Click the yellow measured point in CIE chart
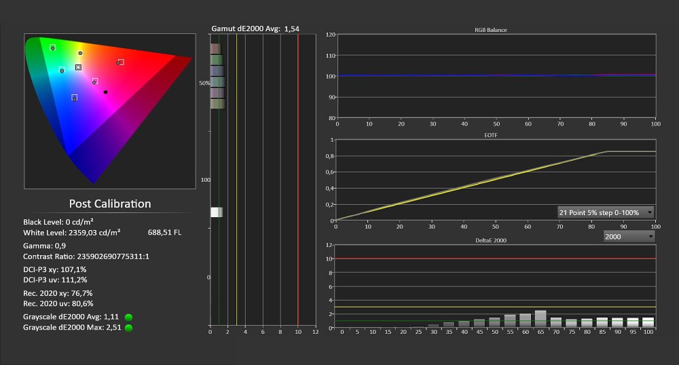679x365 pixels. (80, 53)
